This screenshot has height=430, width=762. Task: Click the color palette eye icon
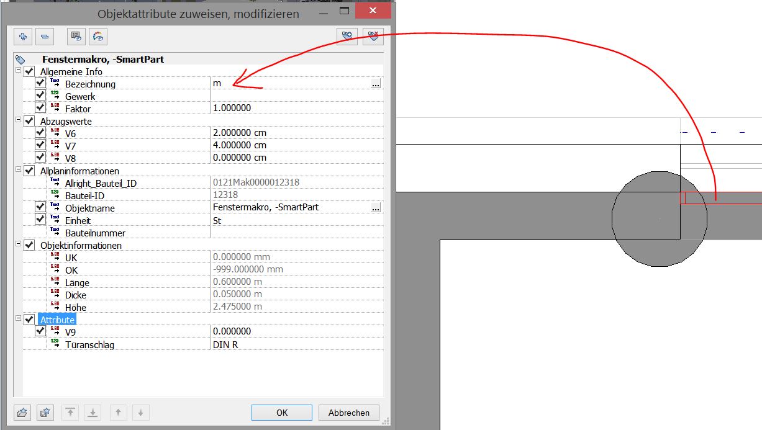[x=98, y=37]
